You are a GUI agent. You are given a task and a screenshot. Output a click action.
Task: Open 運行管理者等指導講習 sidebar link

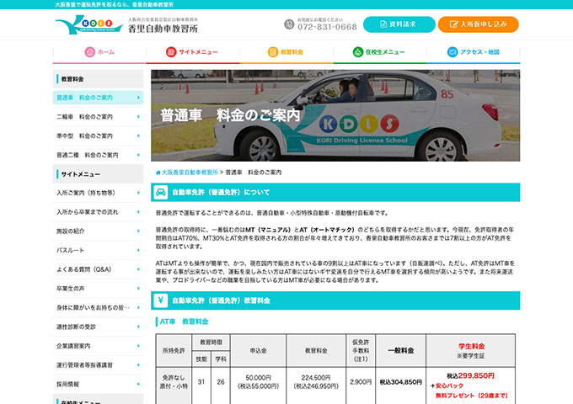(x=98, y=365)
